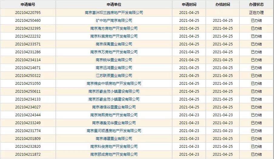Click the 正在办理 status cell
The height and width of the screenshot is (159, 274).
[256, 13]
